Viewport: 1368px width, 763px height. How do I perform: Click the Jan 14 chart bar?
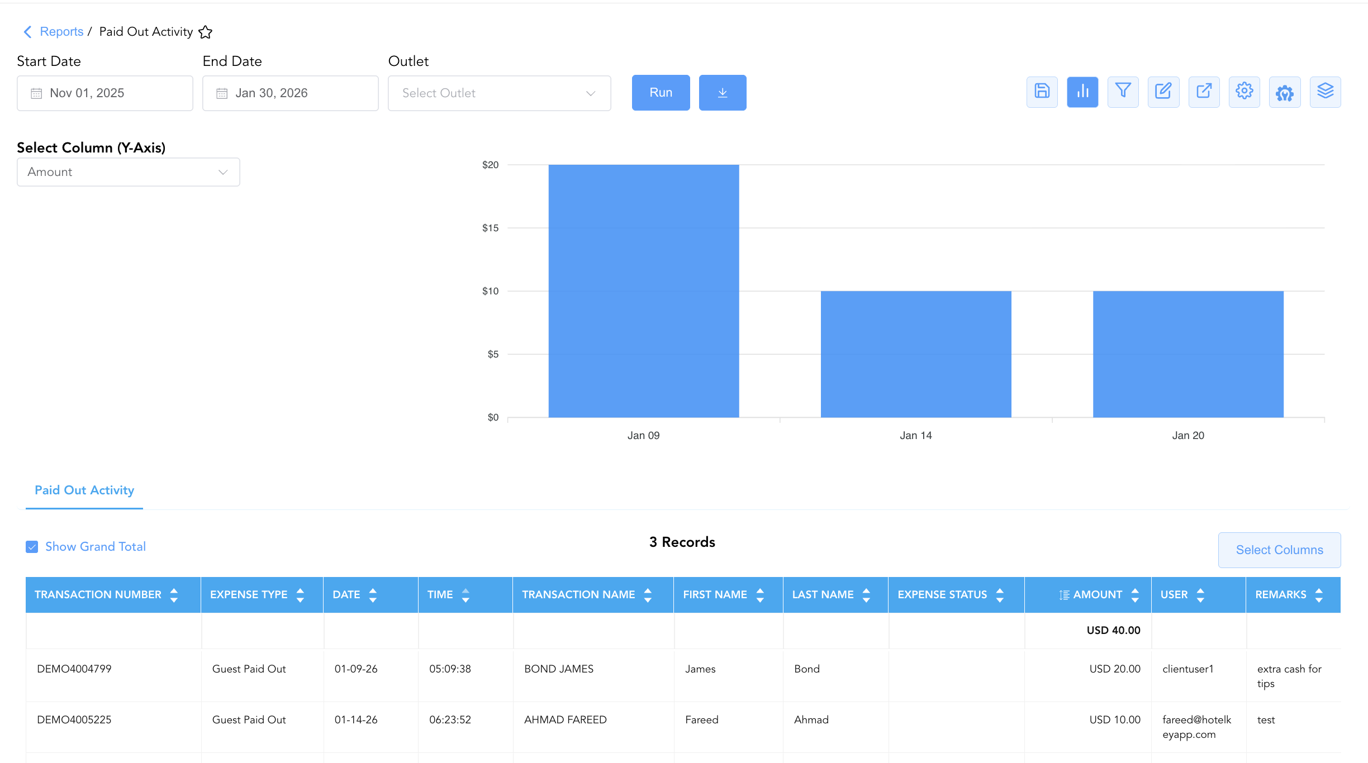click(x=916, y=354)
